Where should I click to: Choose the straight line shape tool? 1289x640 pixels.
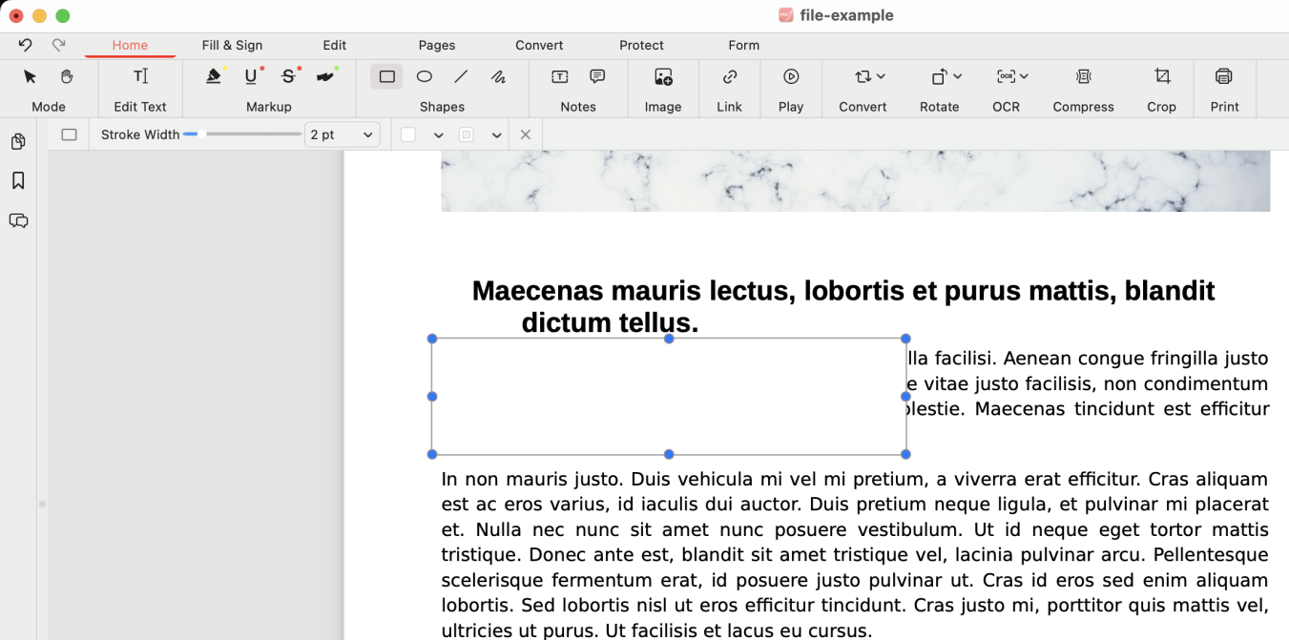(x=461, y=76)
